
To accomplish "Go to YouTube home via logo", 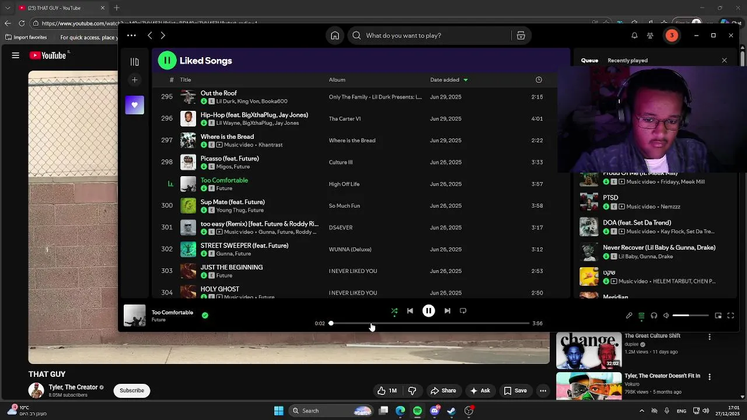I will click(48, 55).
